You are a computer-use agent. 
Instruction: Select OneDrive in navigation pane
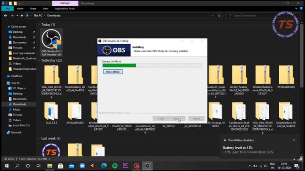click(17, 76)
